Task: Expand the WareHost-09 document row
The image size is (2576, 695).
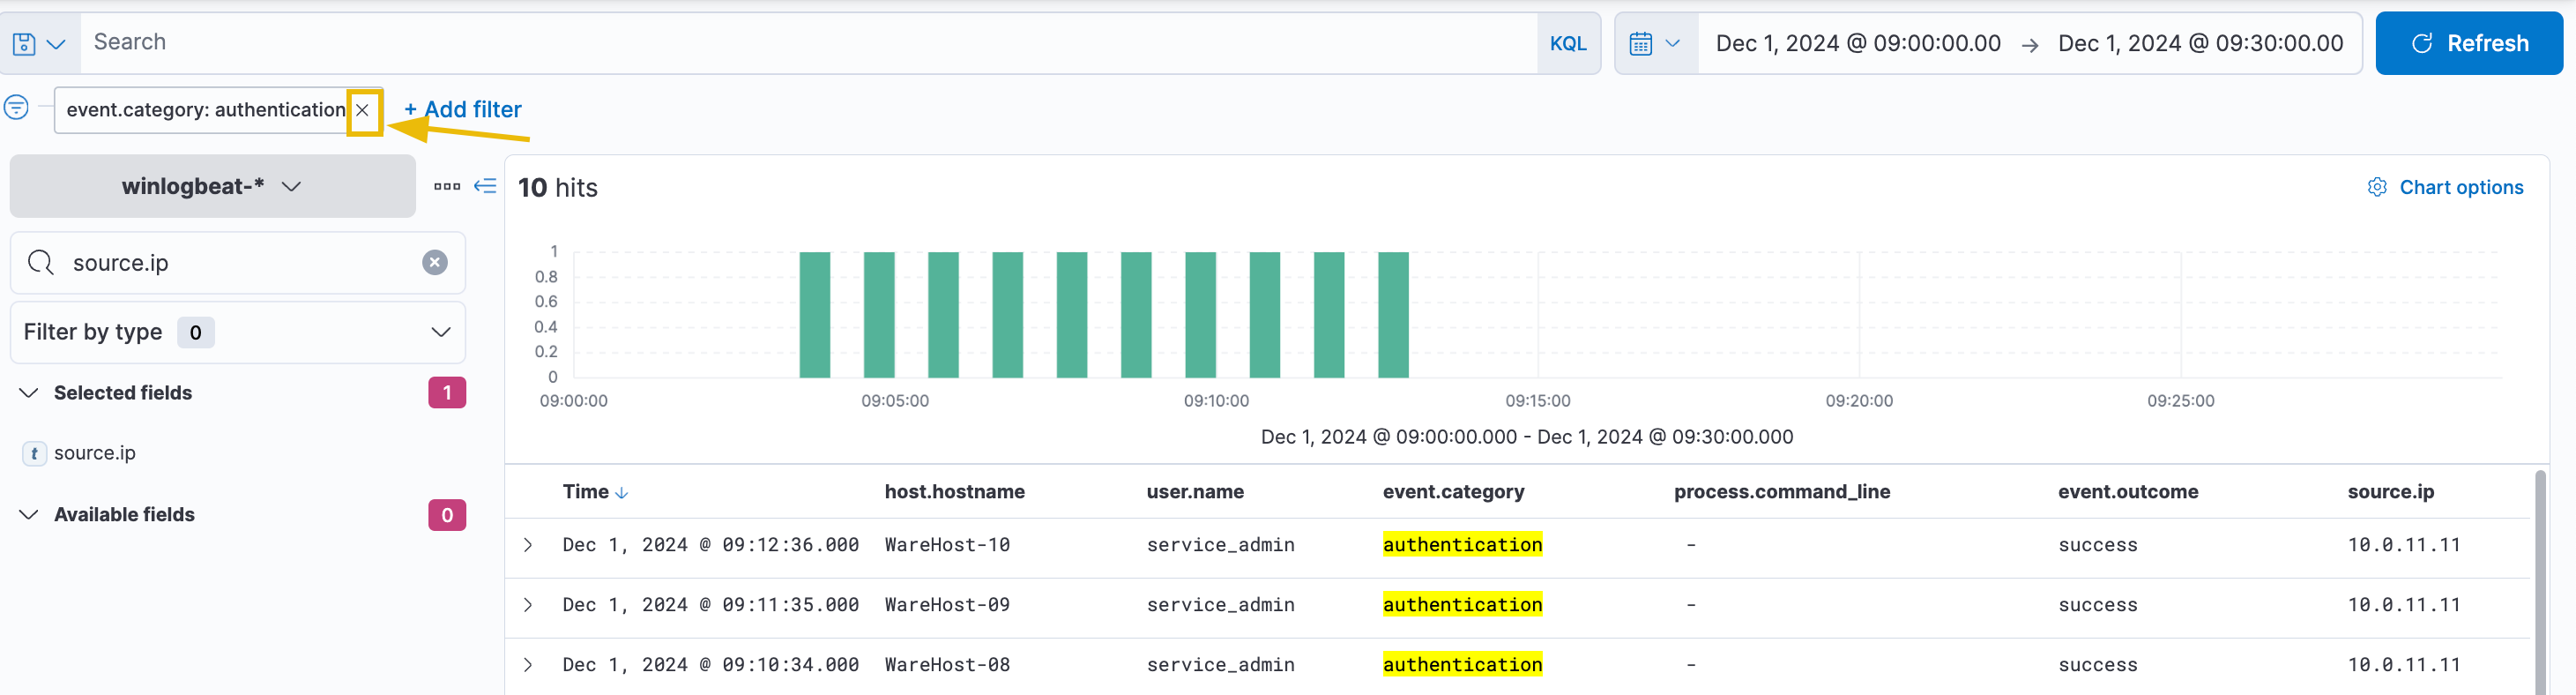Action: click(x=528, y=605)
